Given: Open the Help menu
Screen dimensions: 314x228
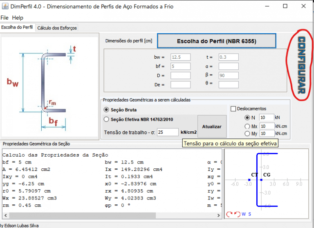Looking at the screenshot, I should point(18,18).
